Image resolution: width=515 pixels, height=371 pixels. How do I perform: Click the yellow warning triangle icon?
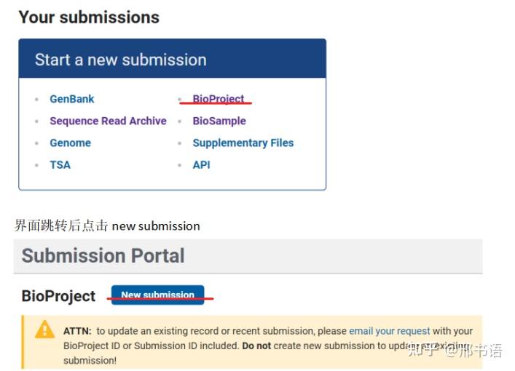coord(45,330)
